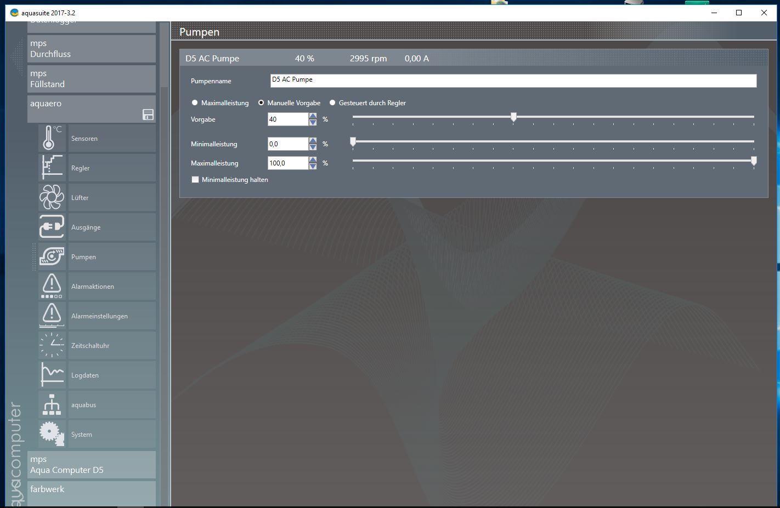This screenshot has width=780, height=508.
Task: Click the Minimalleistung value field
Action: click(x=288, y=144)
